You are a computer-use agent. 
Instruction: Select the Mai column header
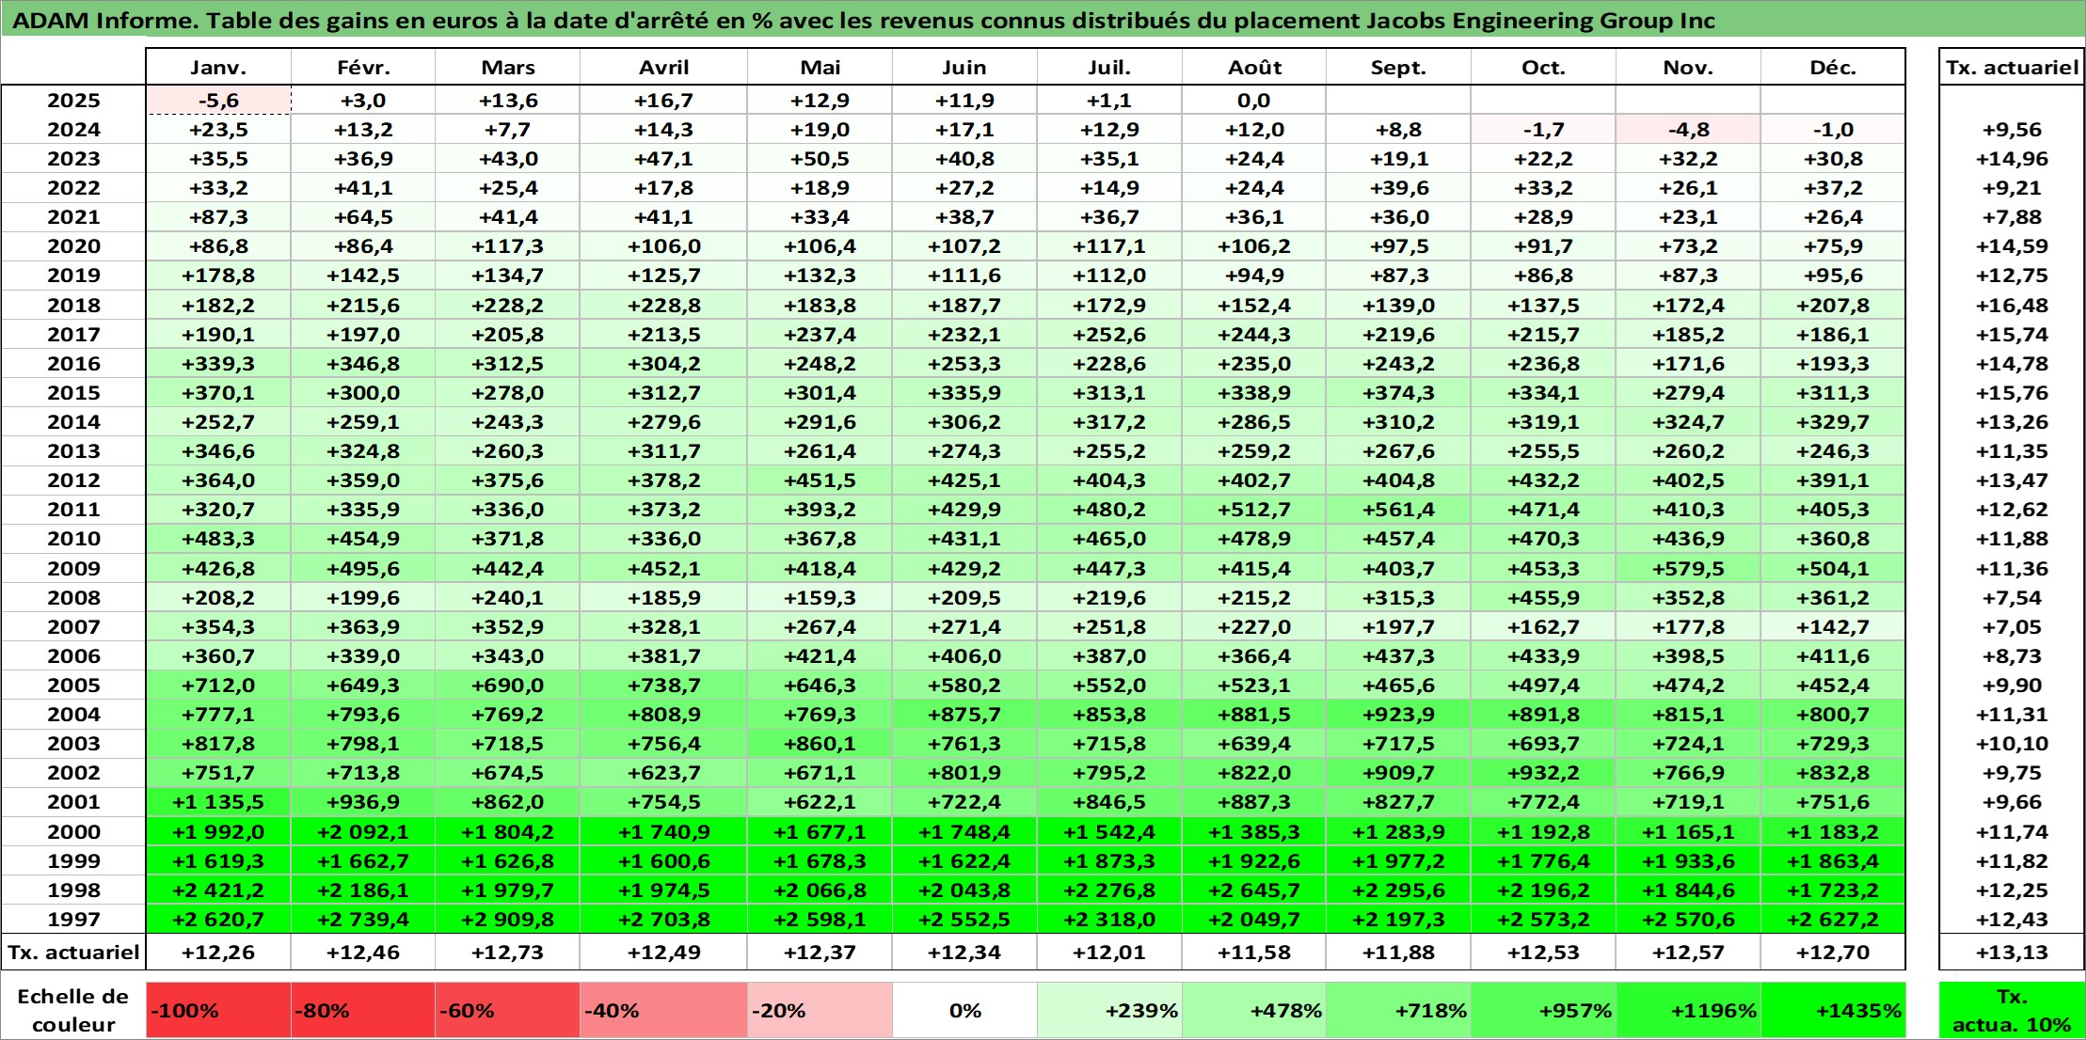[820, 67]
